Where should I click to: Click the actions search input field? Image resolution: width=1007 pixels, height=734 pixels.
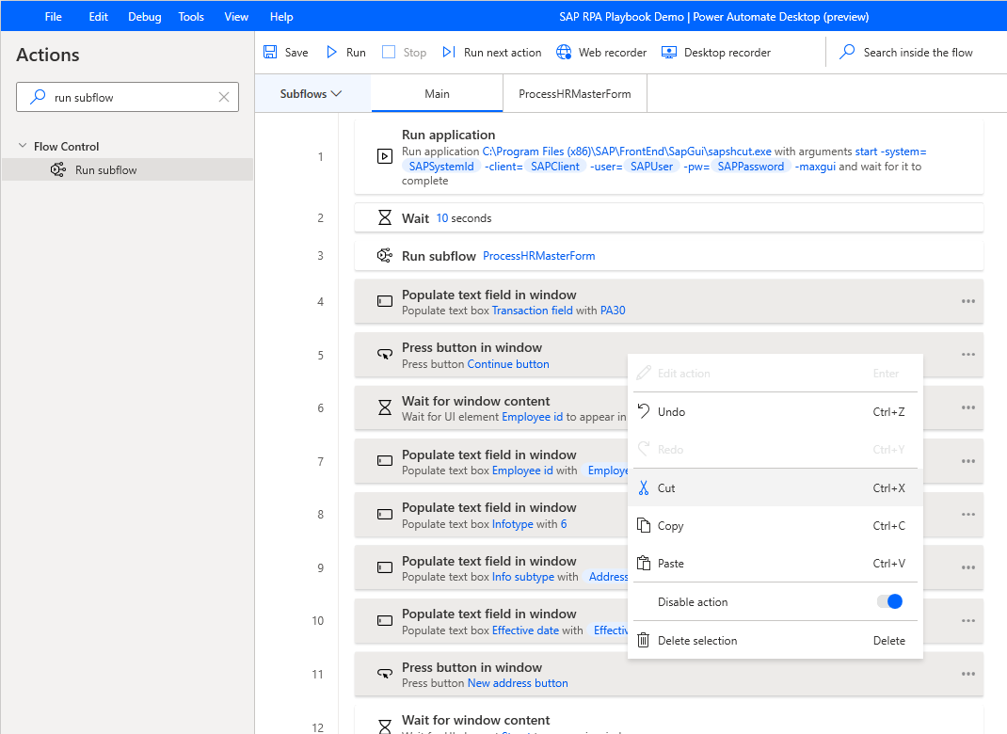pyautogui.click(x=128, y=97)
